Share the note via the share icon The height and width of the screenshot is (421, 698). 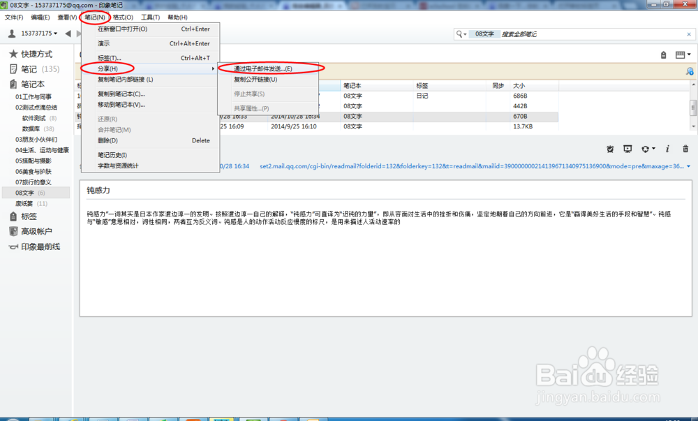coord(646,149)
